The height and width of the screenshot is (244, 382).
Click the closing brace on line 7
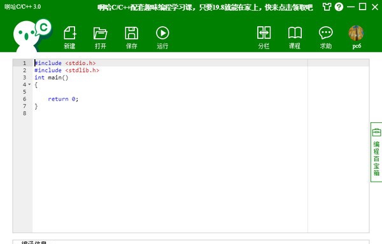(36, 106)
